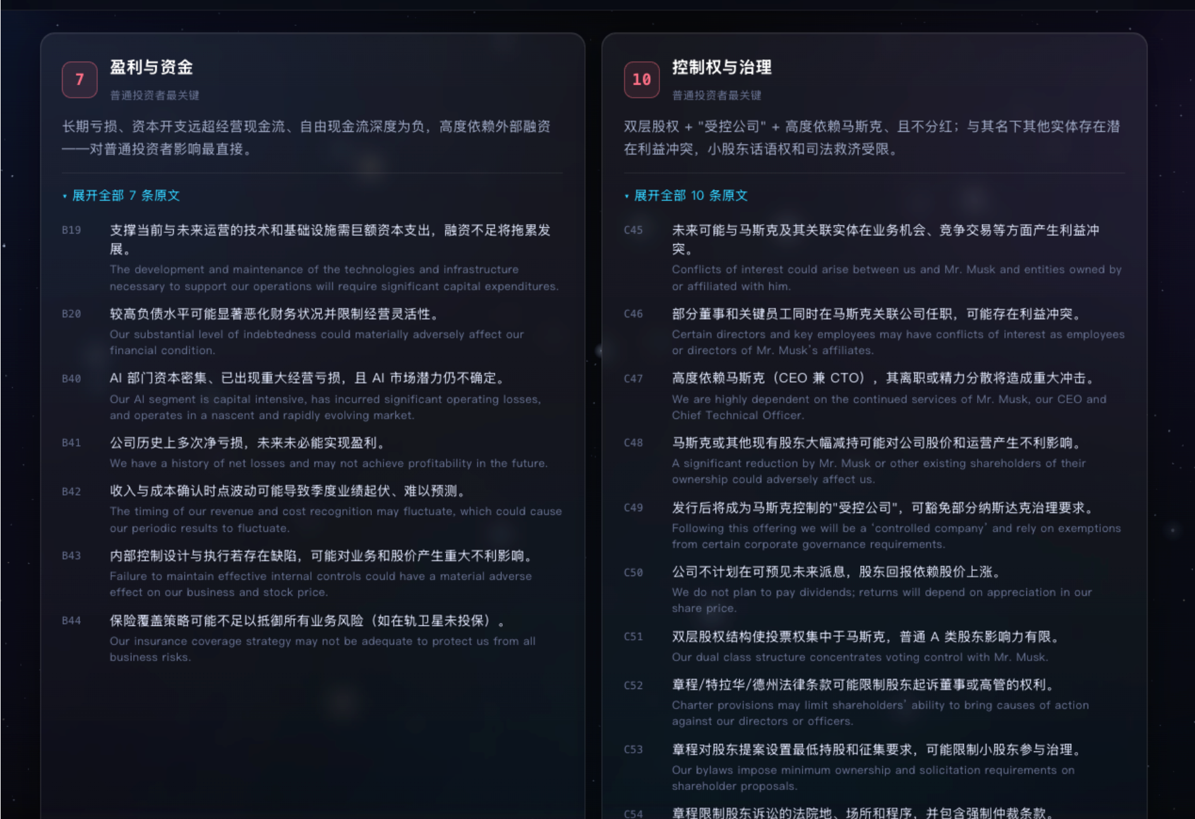1195x819 pixels.
Task: Click the red count badge showing 10
Action: click(642, 80)
